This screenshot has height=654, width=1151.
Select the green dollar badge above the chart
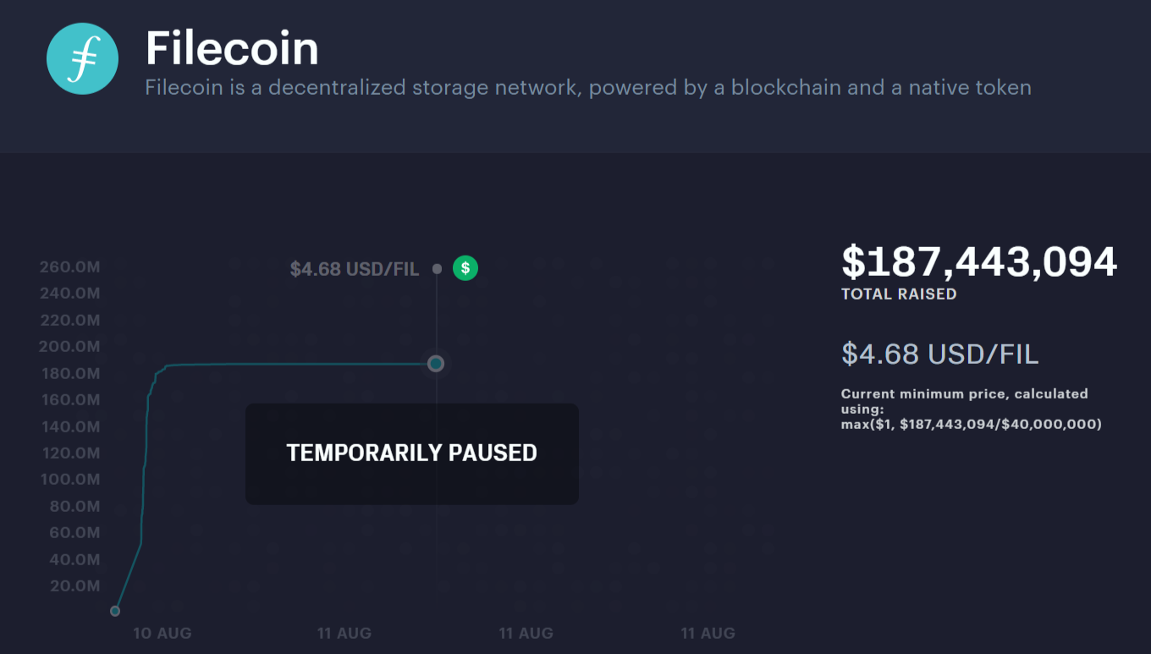pos(465,268)
